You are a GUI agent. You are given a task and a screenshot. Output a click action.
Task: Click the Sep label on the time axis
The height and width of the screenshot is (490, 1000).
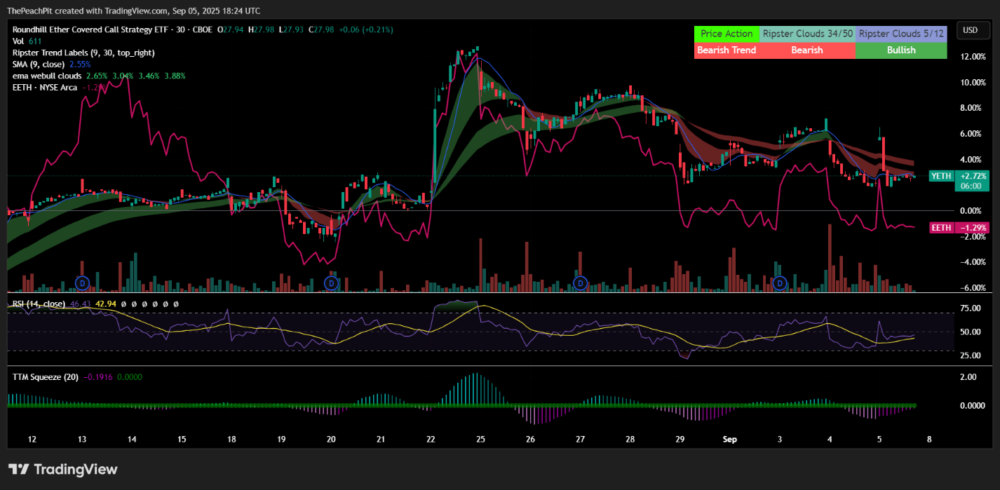click(x=729, y=440)
